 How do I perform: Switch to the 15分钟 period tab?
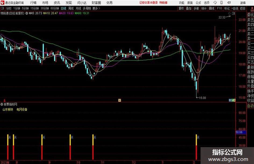click(34, 8)
